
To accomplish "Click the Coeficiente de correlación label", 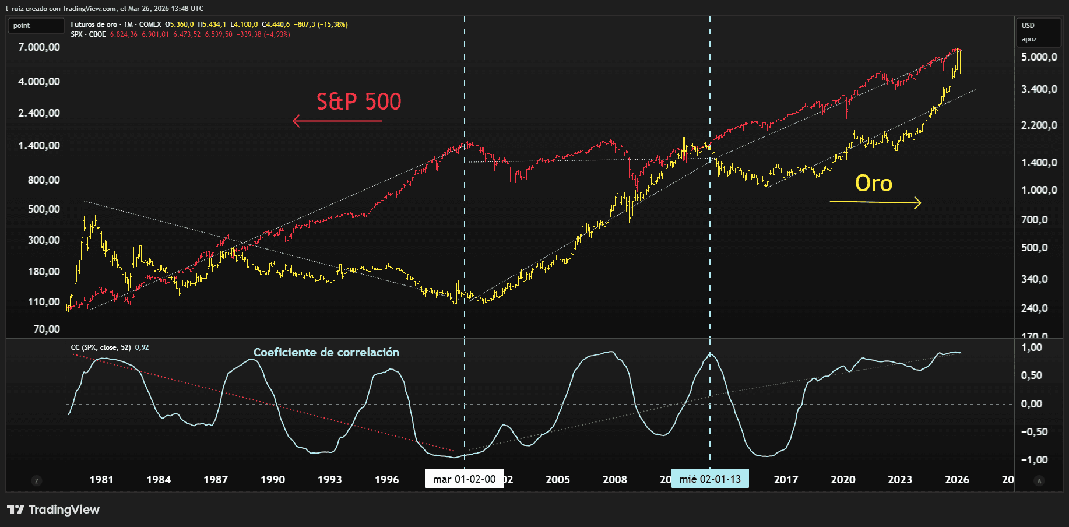I will point(326,352).
